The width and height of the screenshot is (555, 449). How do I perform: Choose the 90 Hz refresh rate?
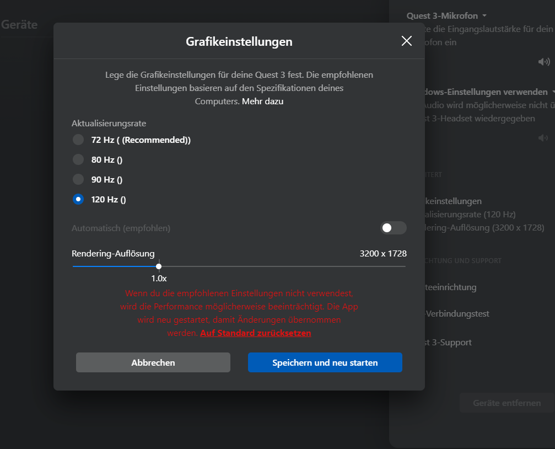(x=78, y=179)
